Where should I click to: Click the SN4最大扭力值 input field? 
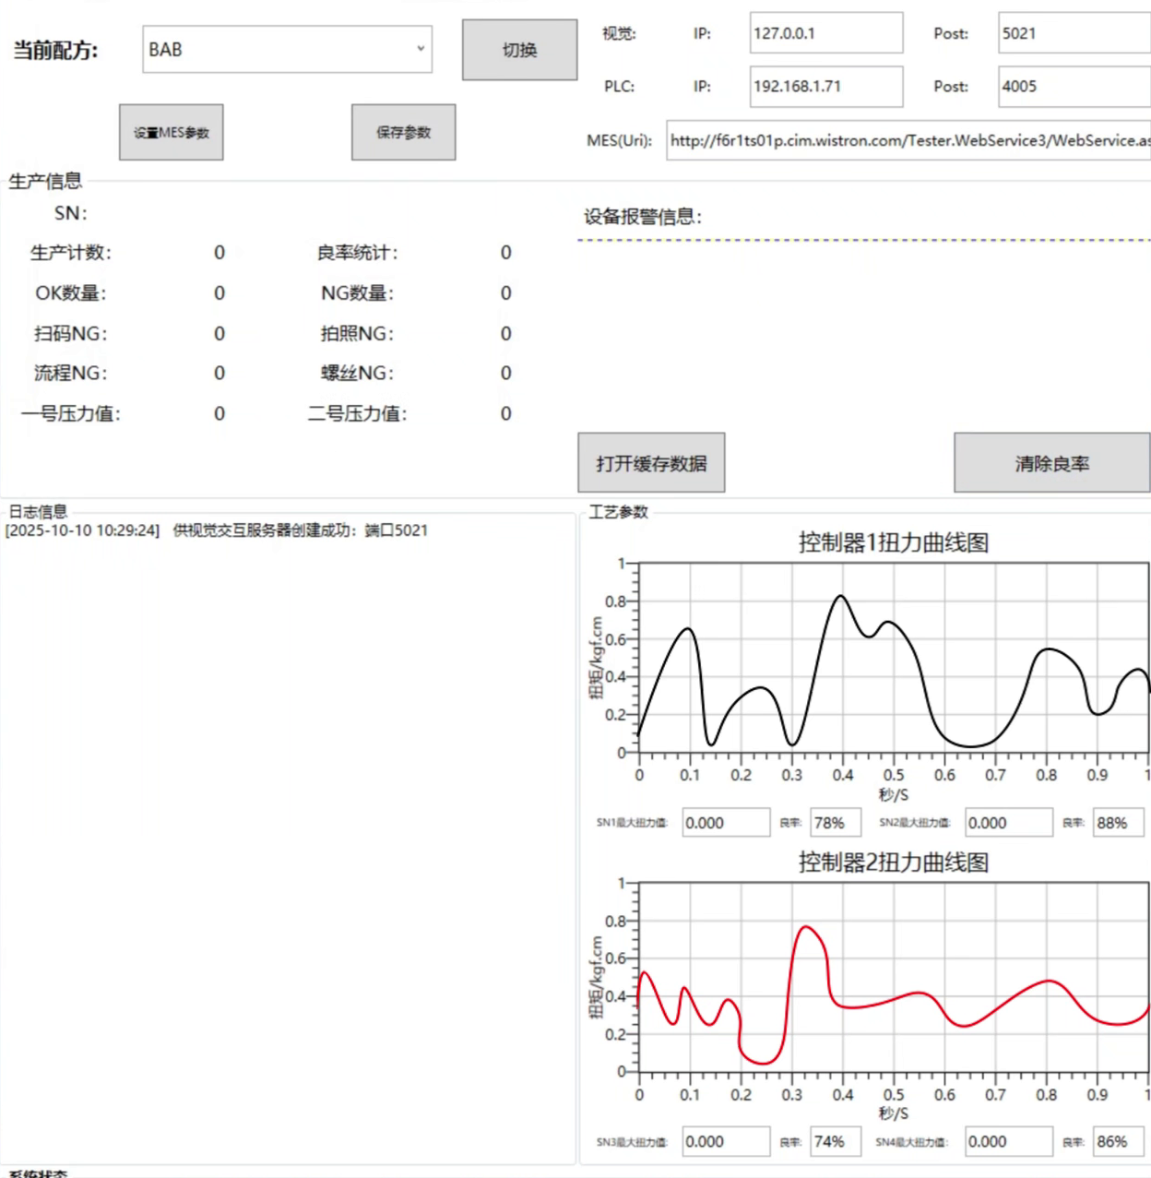1008,1142
